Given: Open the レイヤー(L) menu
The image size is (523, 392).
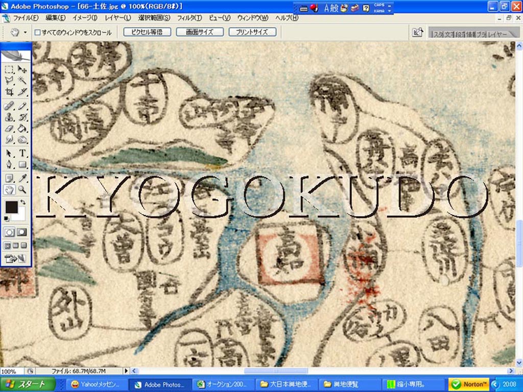Looking at the screenshot, I should 117,18.
